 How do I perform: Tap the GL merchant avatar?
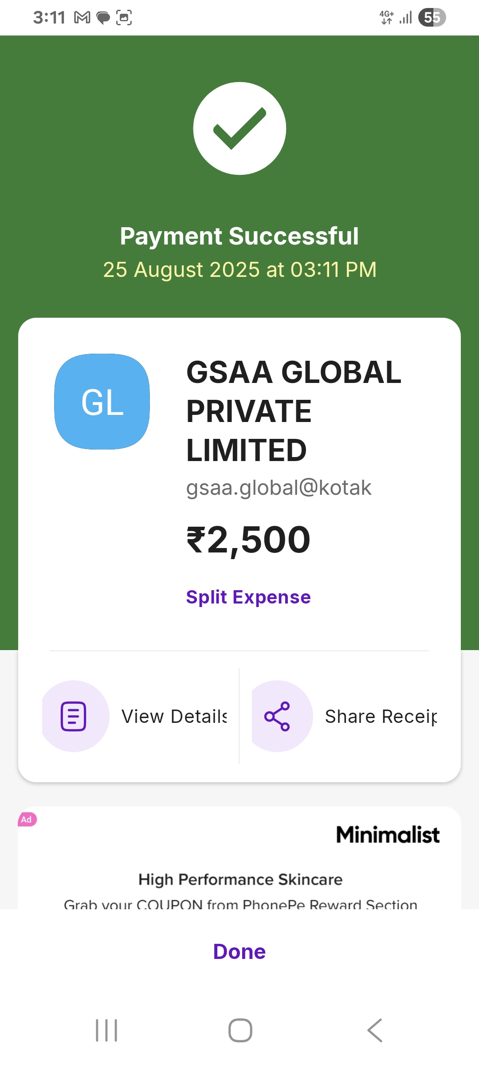[102, 402]
